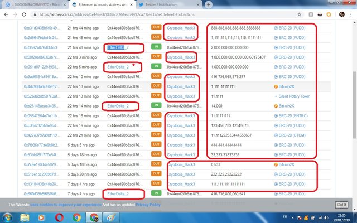
Task: Open EtherDelta_2 in the 7 days 4 hrs row
Action: (118, 194)
